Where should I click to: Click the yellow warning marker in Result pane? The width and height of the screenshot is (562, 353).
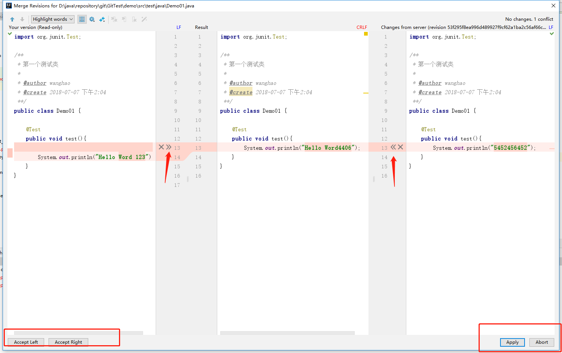366,34
